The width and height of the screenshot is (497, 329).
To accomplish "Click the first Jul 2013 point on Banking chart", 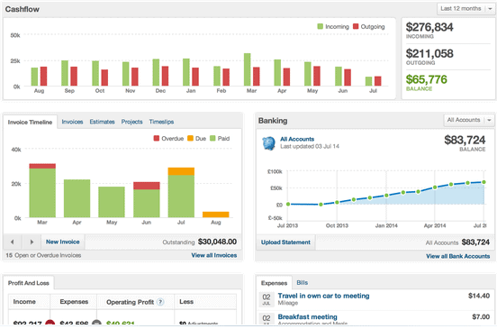I will (288, 204).
